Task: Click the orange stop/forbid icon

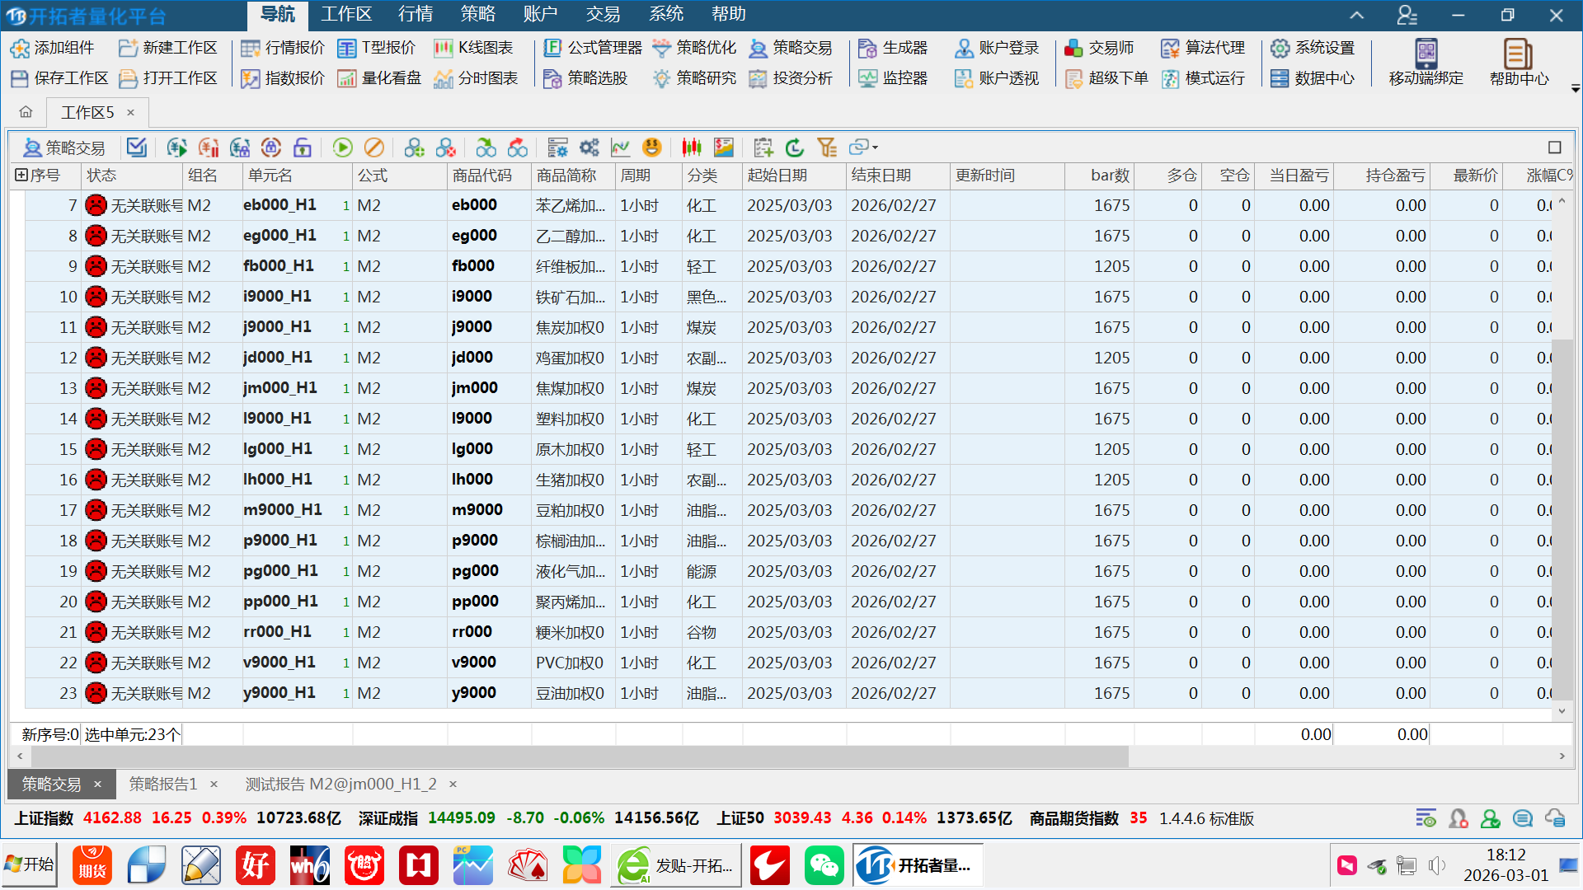Action: tap(373, 148)
